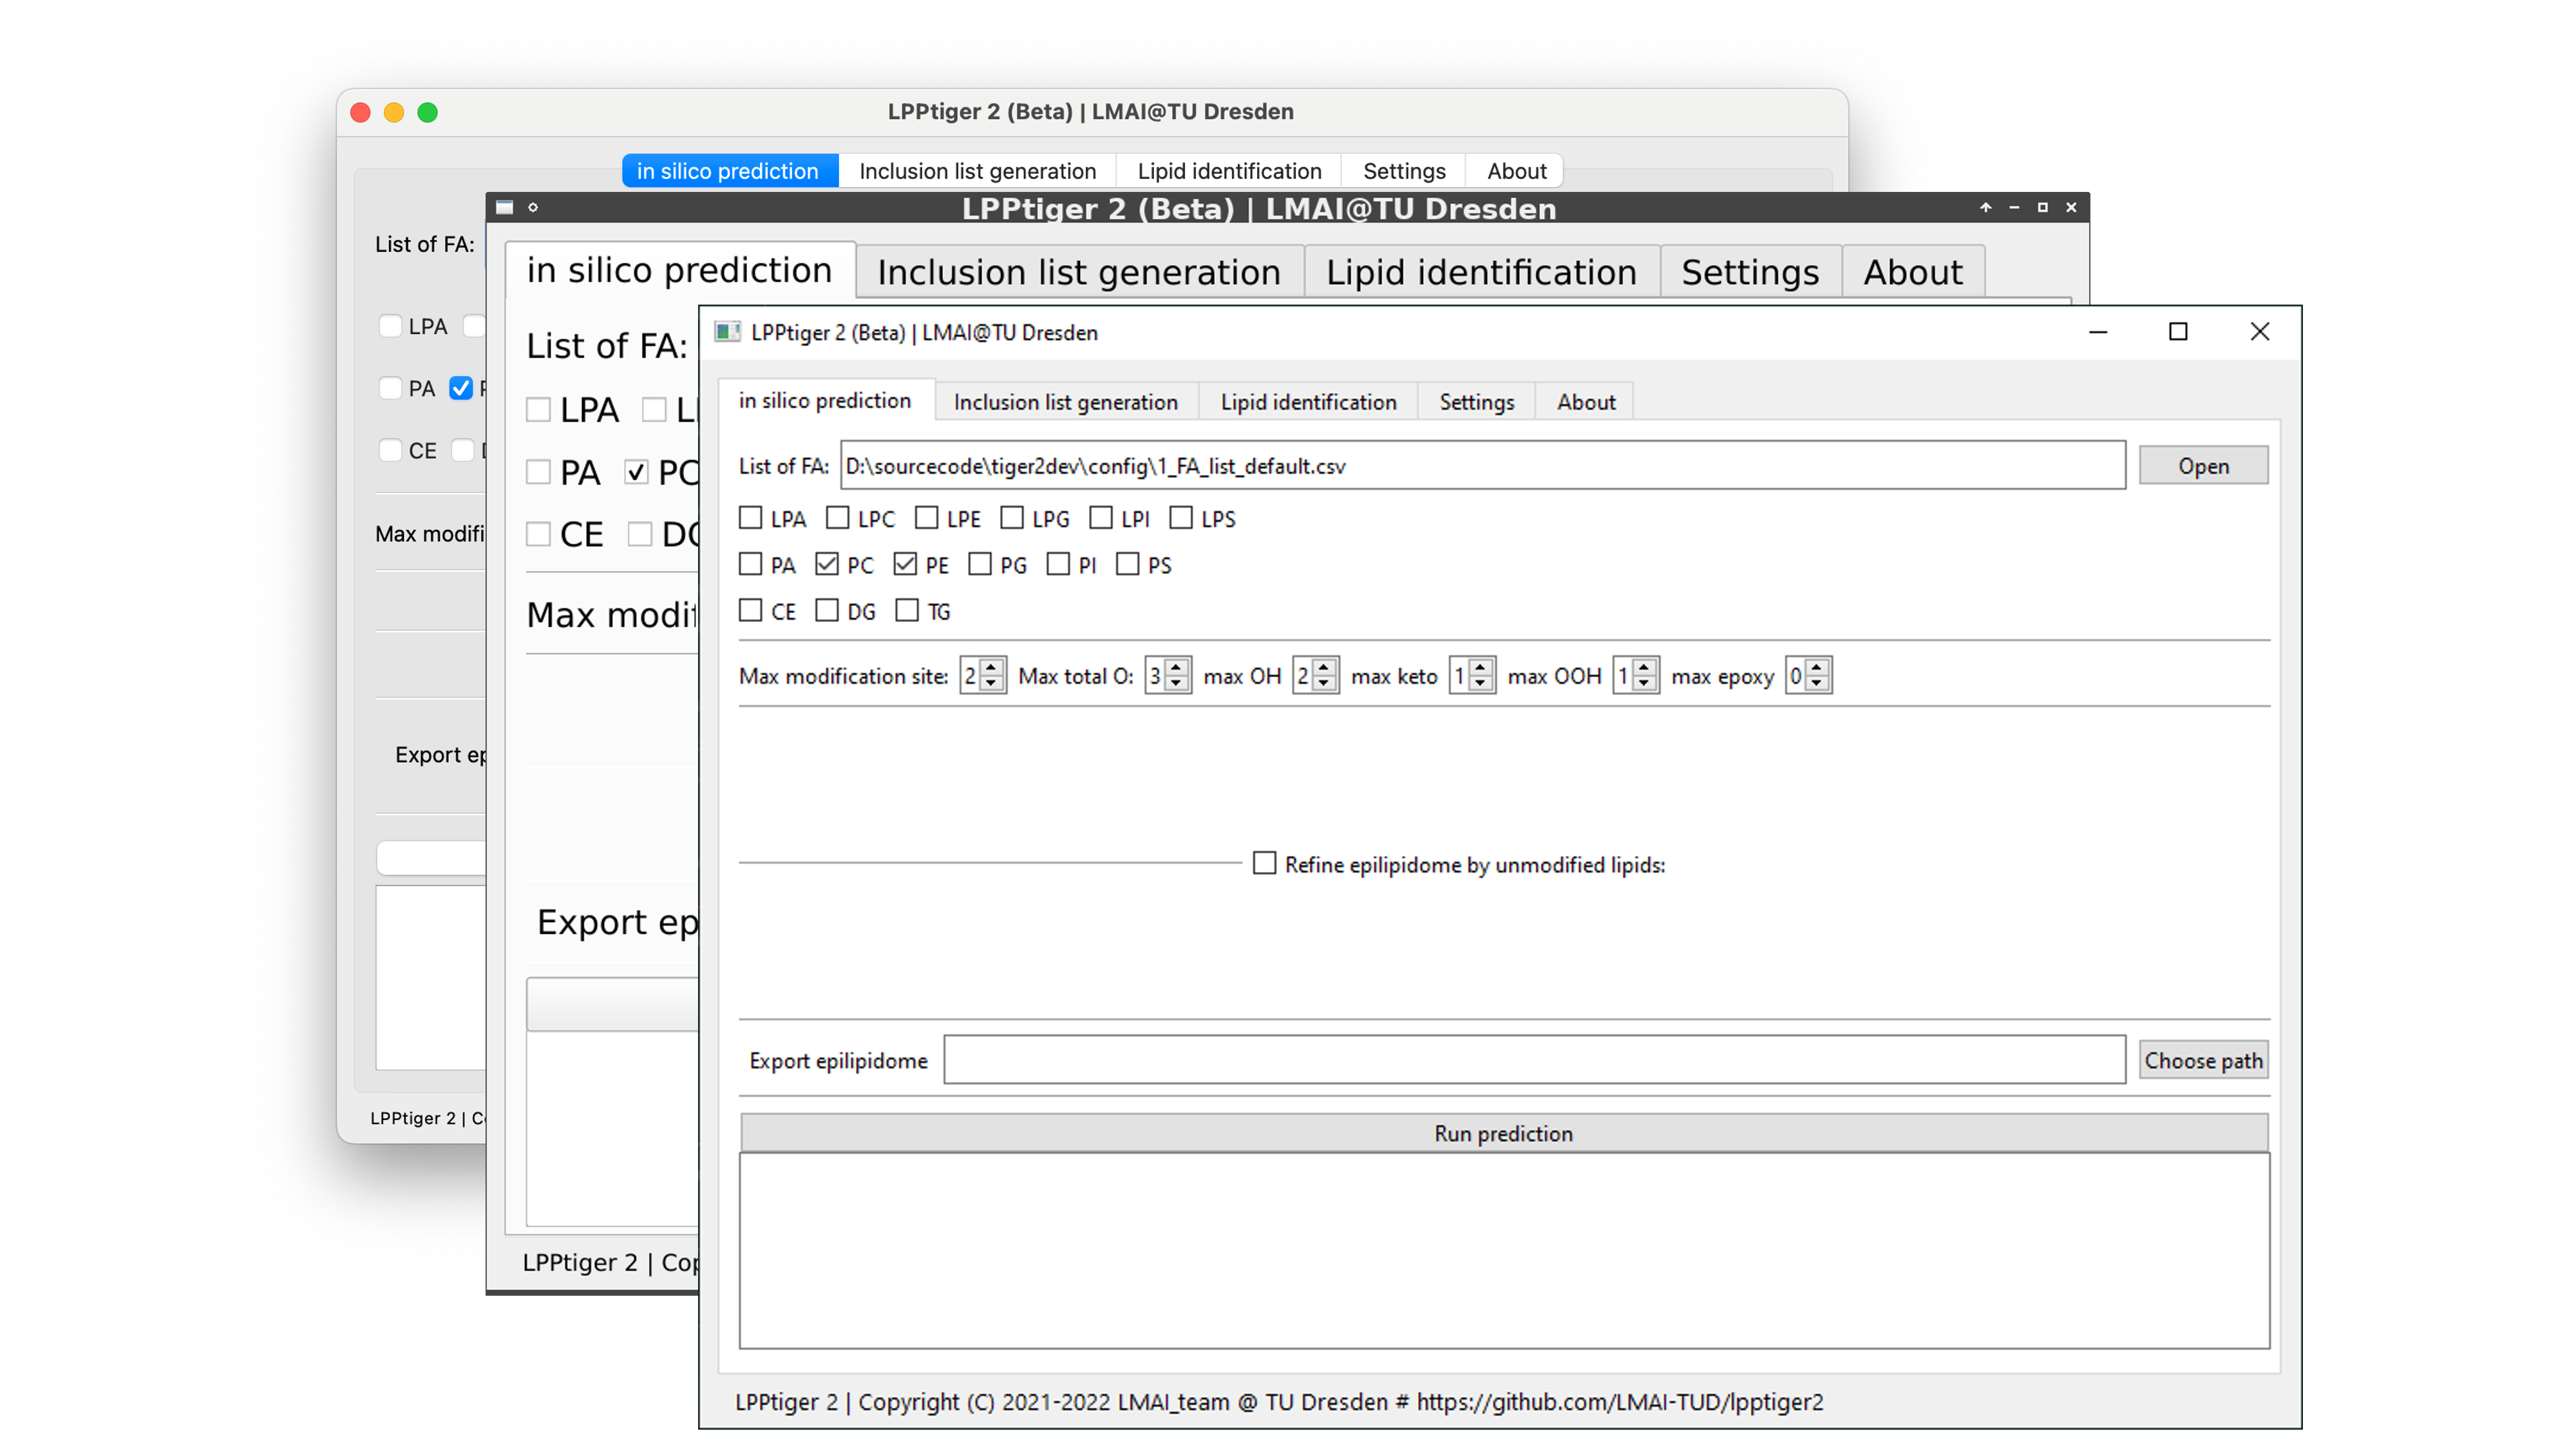Click the Run prediction button
This screenshot has width=2576, height=1449.
coord(1503,1133)
